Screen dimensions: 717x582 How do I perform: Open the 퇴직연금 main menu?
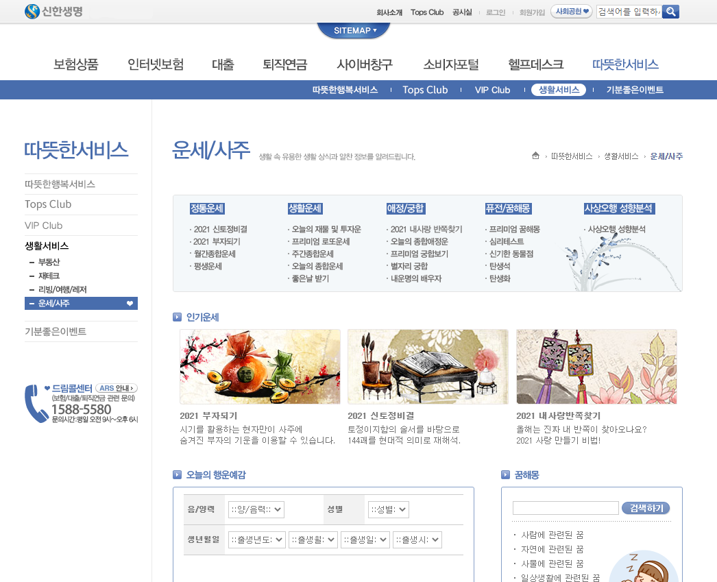tap(285, 64)
